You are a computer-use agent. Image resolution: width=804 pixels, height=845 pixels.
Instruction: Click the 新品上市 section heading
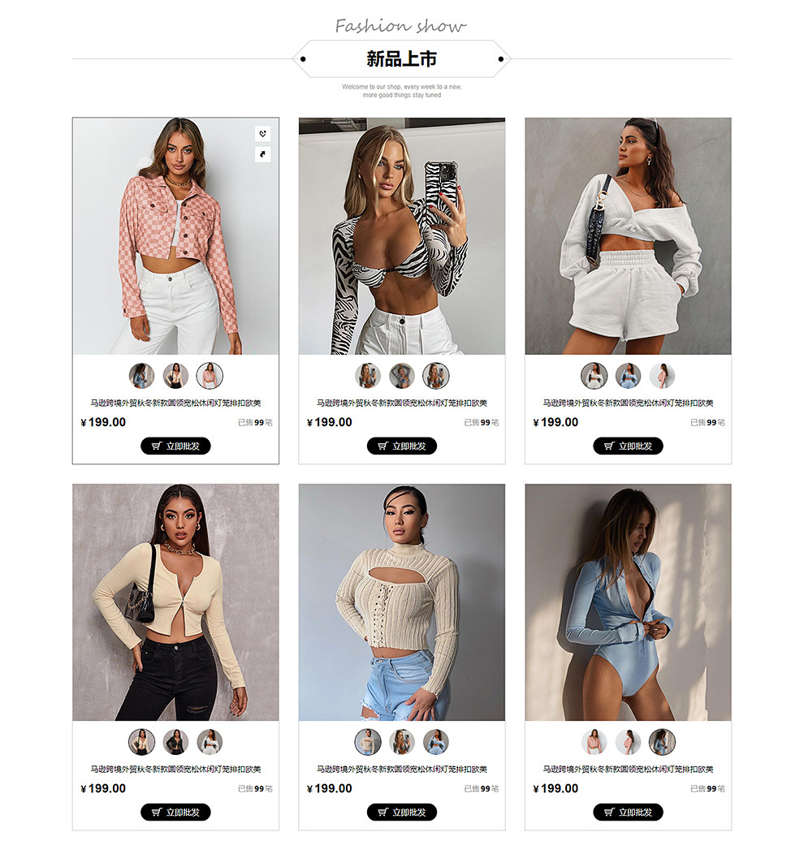coord(402,58)
